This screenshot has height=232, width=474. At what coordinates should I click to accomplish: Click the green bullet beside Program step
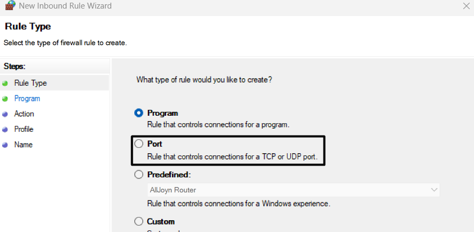tap(5, 99)
